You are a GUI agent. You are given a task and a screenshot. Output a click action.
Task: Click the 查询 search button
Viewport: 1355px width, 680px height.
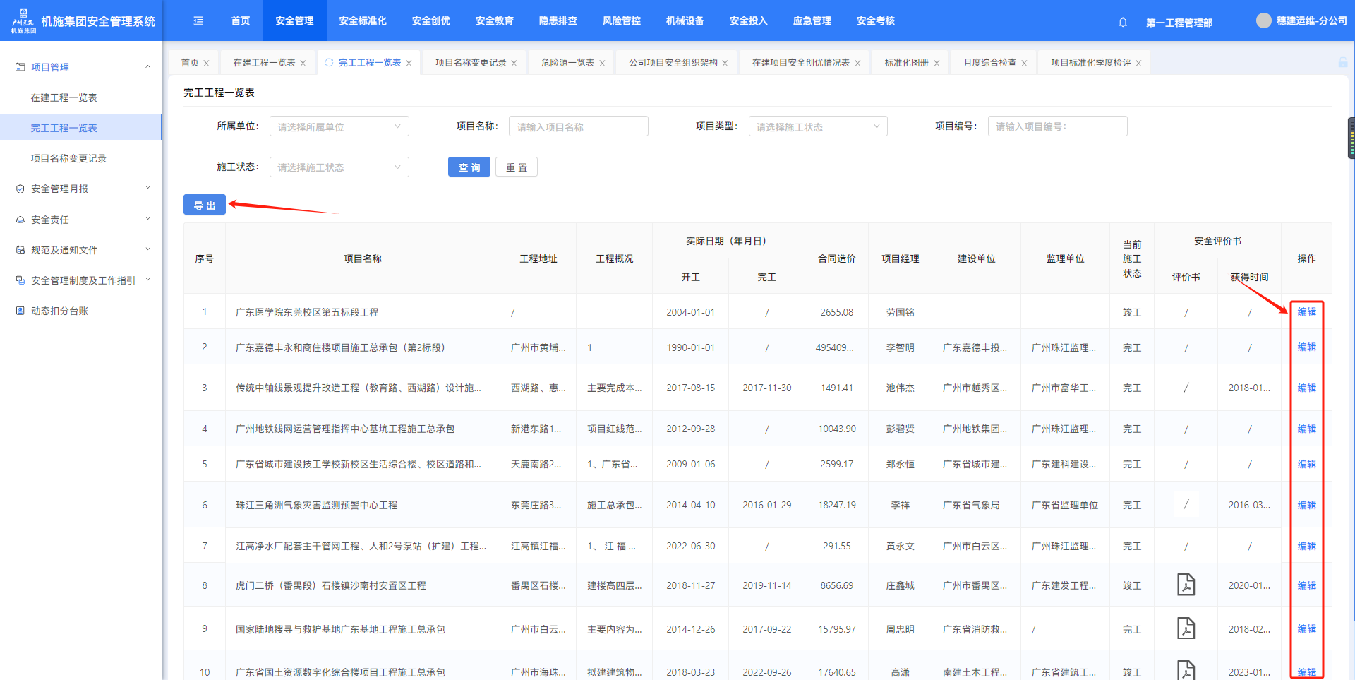(x=469, y=167)
